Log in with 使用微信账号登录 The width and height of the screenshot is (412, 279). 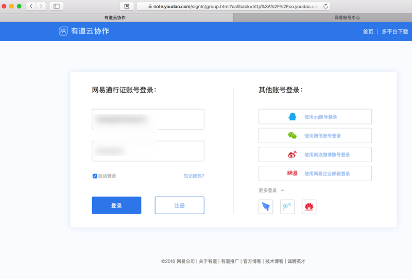coord(315,135)
